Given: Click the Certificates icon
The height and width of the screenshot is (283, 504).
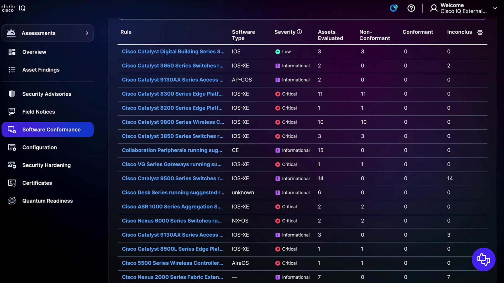Looking at the screenshot, I should pos(12,183).
